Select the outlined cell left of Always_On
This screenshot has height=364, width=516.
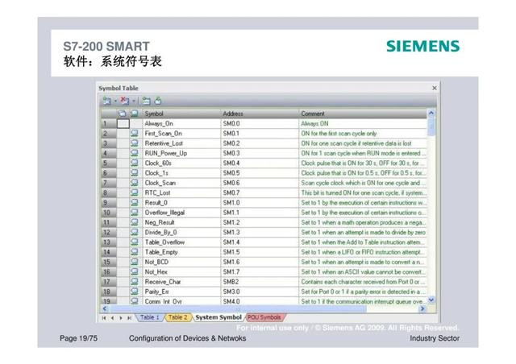click(123, 124)
